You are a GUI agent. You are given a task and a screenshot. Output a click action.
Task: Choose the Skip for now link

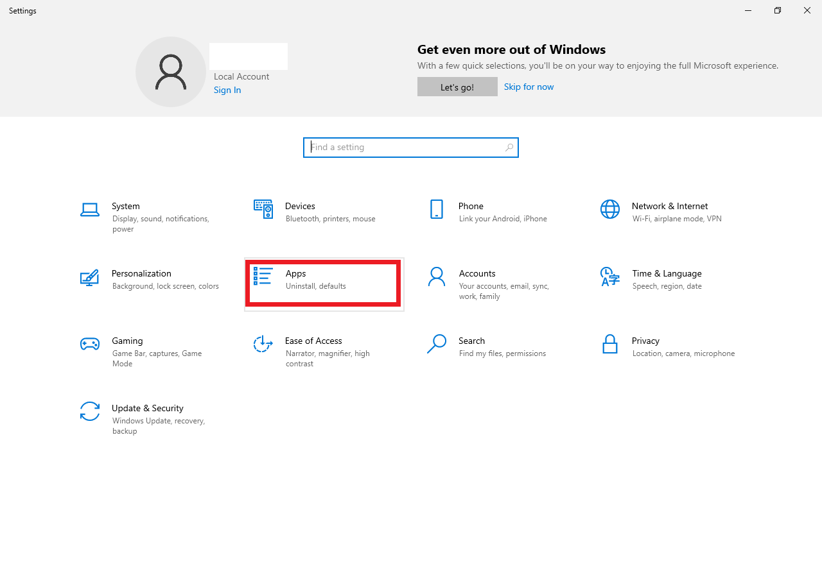pyautogui.click(x=529, y=87)
